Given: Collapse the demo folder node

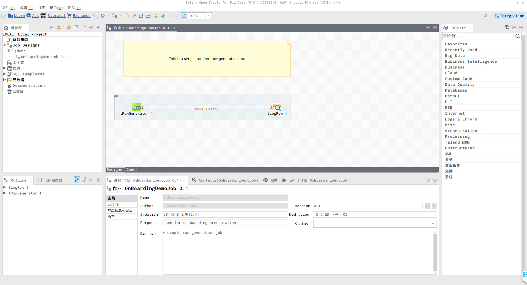Looking at the screenshot, I should [x=9, y=51].
